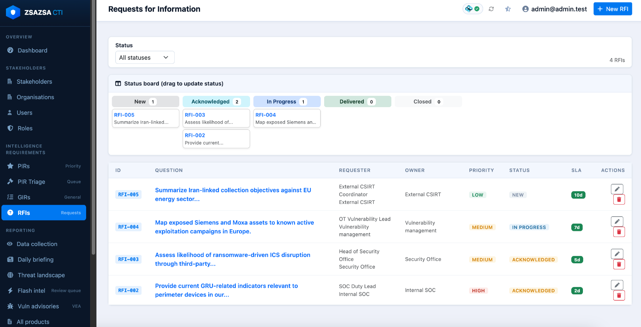Navigate to PIR Triage queue
The image size is (641, 327).
[x=44, y=182]
